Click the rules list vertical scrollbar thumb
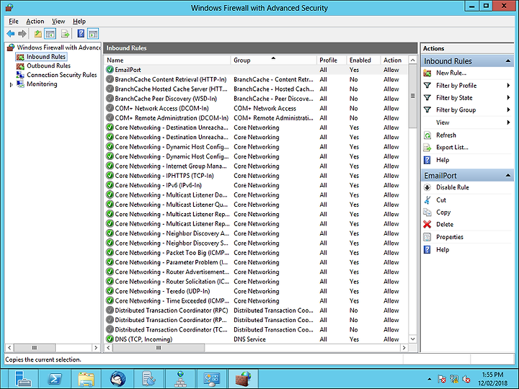The width and height of the screenshot is (519, 389). tap(412, 97)
